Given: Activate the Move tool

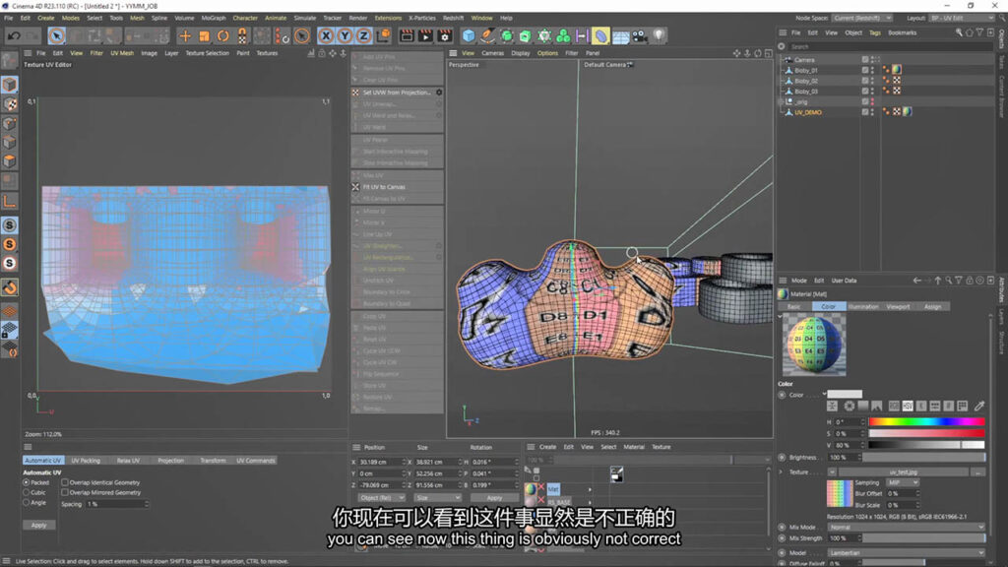Looking at the screenshot, I should tap(185, 36).
